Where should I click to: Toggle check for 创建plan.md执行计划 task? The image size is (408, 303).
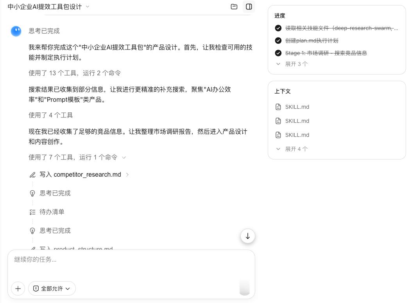click(278, 41)
